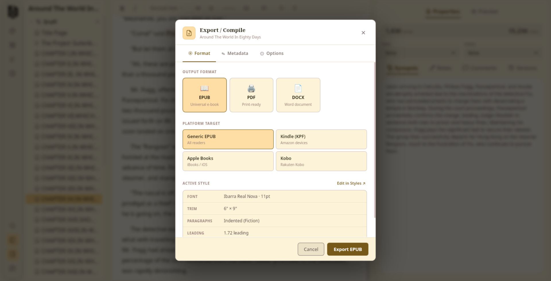The height and width of the screenshot is (281, 551).
Task: Open the Options tab
Action: point(272,53)
